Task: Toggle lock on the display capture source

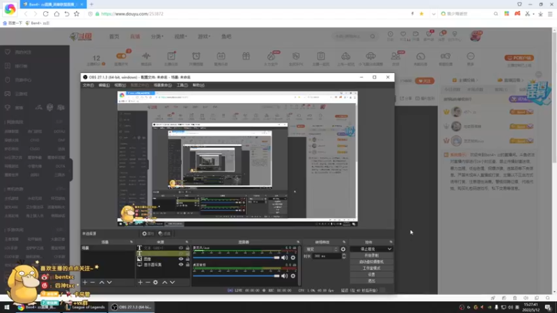Action: [187, 265]
